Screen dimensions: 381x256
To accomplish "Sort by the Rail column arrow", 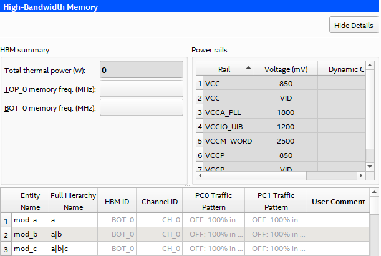I will [x=249, y=68].
